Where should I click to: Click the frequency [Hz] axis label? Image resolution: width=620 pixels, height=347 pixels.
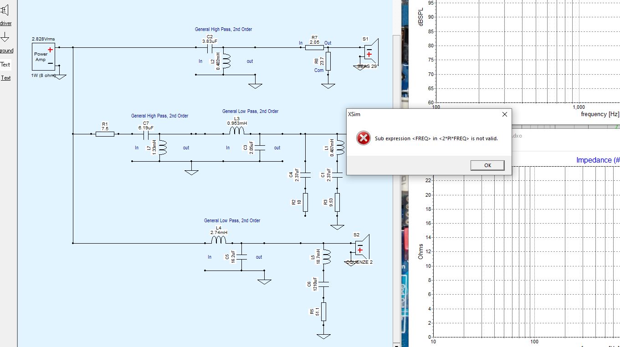tap(600, 114)
